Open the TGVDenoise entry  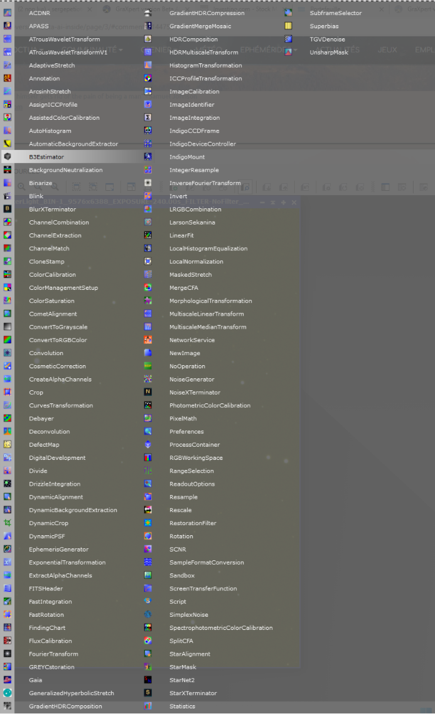[327, 39]
